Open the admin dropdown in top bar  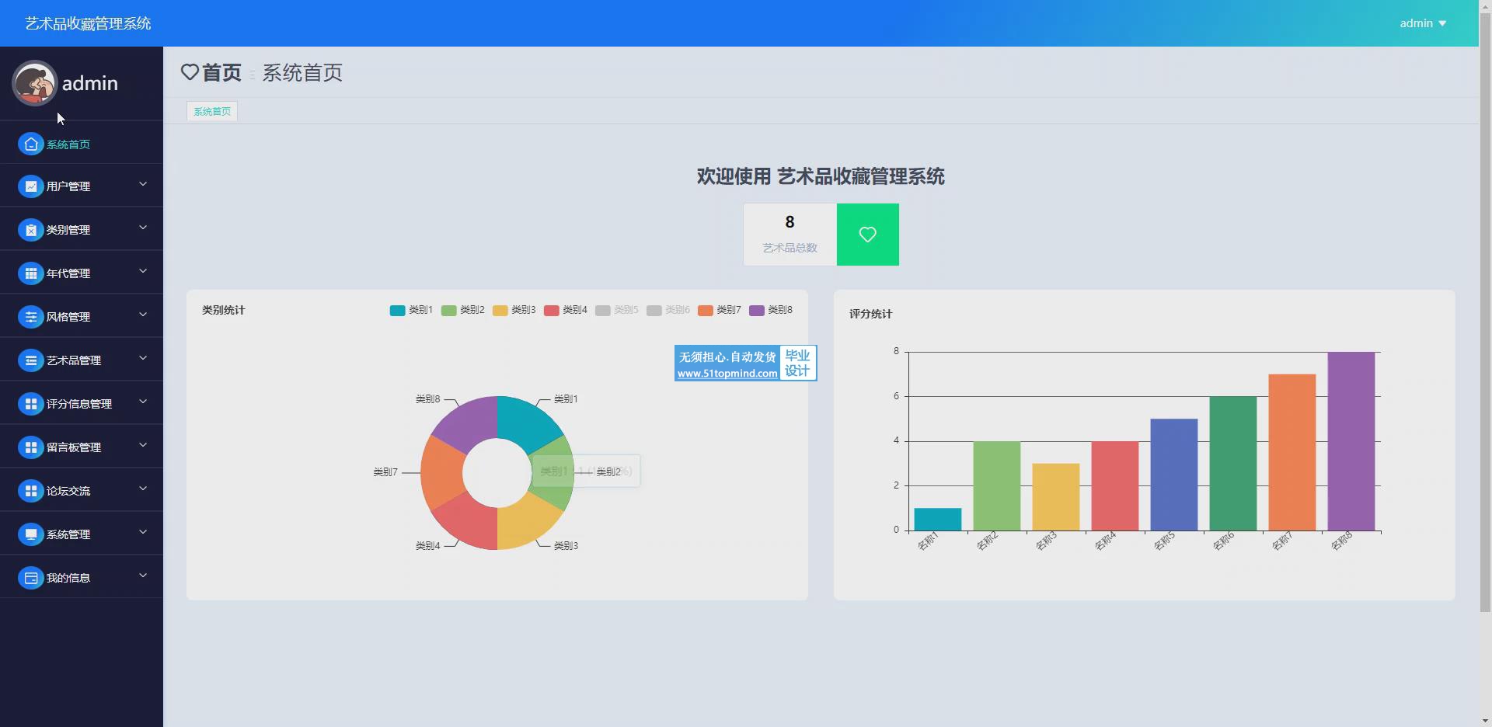point(1422,23)
